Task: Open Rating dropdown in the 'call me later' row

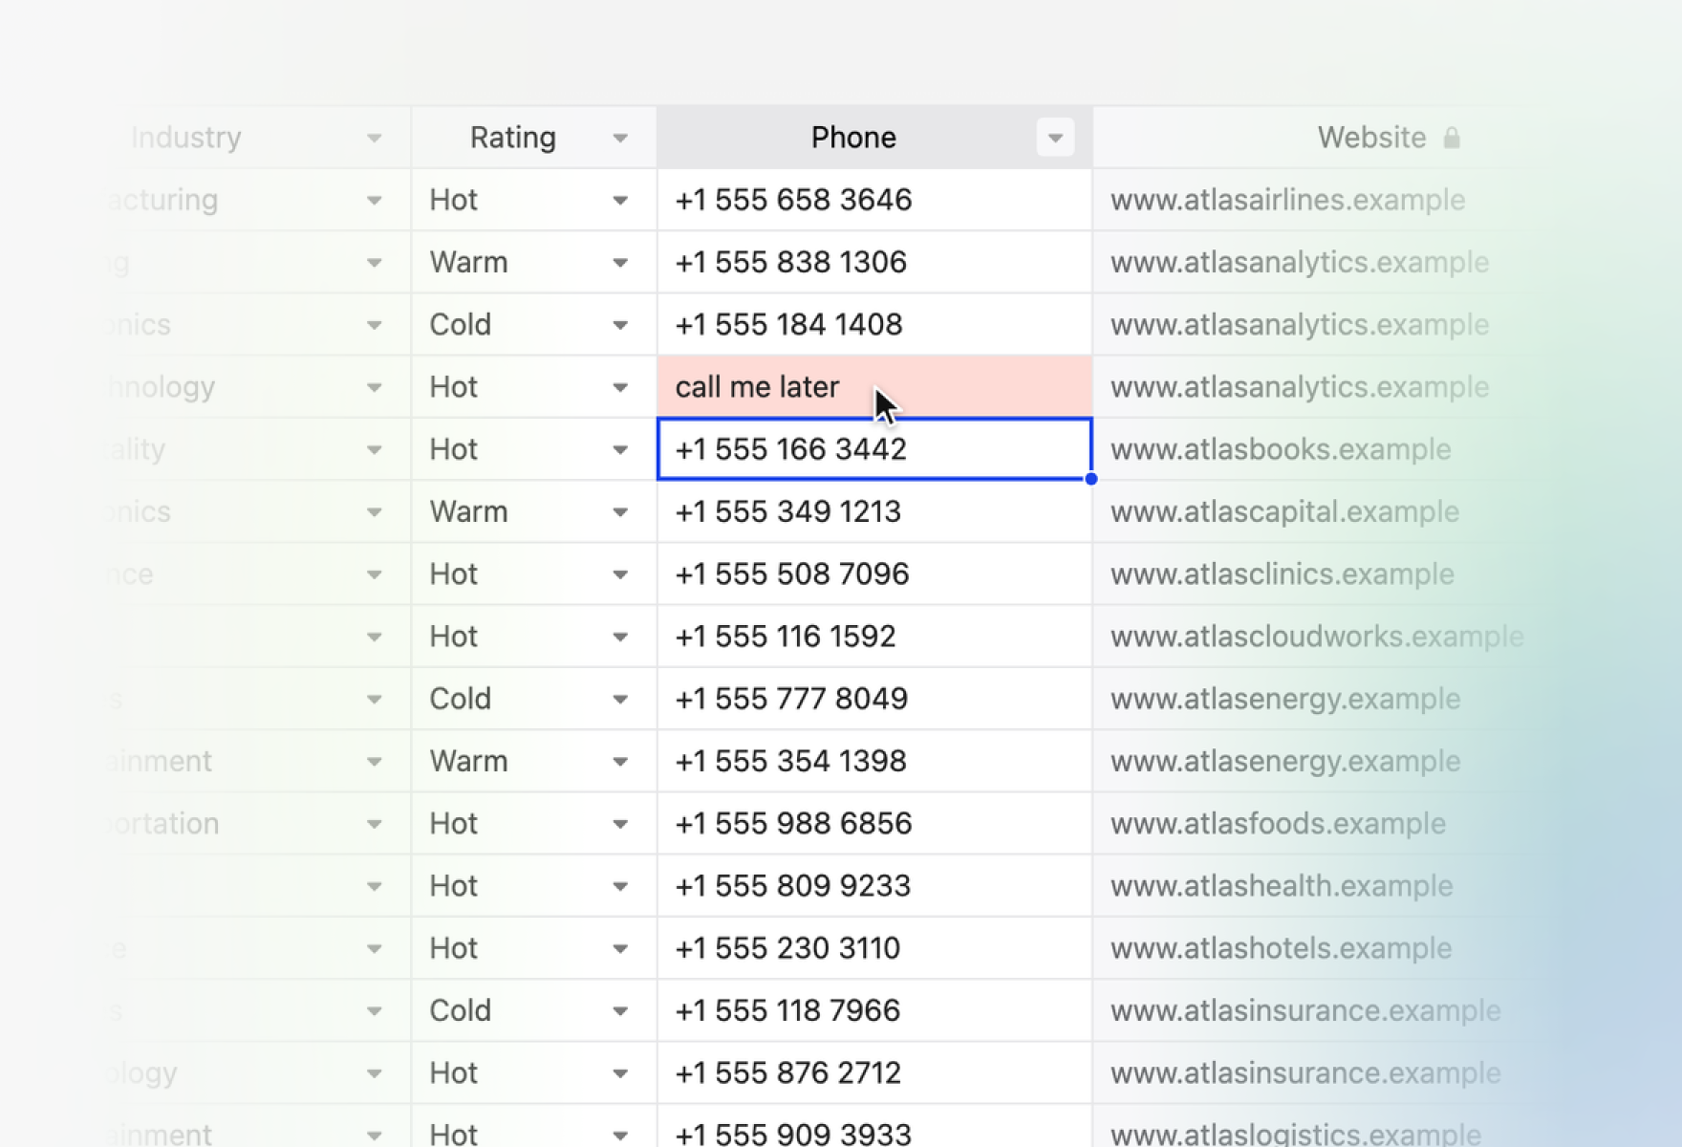Action: coord(620,387)
